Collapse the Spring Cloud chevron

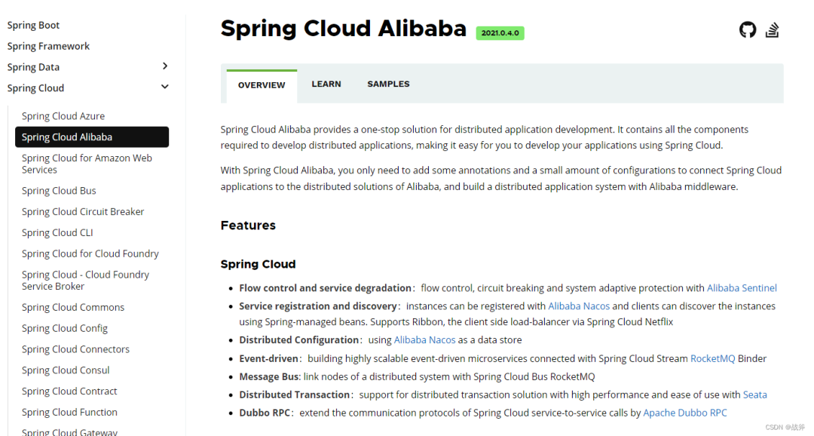(x=164, y=87)
